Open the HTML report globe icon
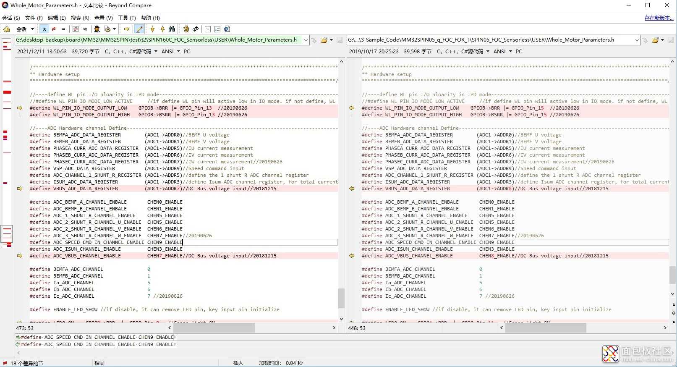 tap(227, 29)
